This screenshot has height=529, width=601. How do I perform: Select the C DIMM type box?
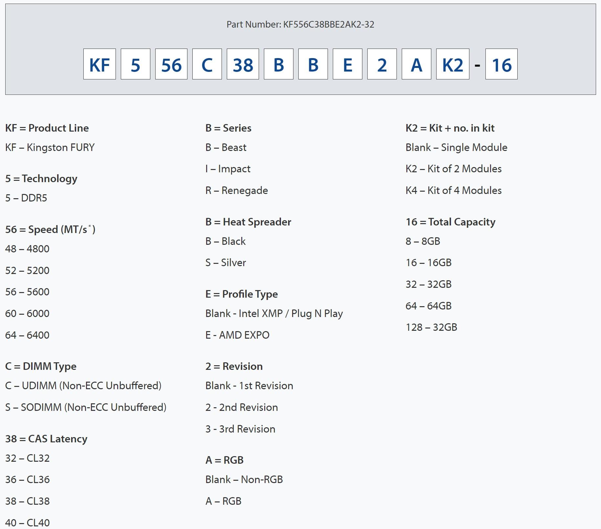click(207, 64)
